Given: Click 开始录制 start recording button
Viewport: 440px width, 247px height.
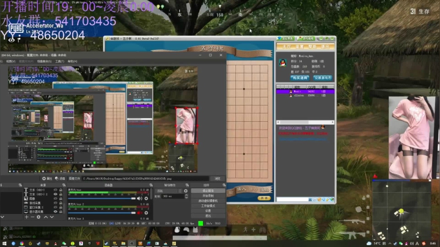Looking at the screenshot, I should [x=208, y=196].
